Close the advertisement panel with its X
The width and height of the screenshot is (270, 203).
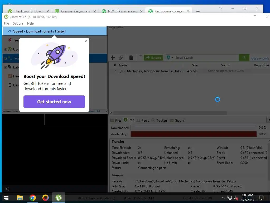point(107,111)
